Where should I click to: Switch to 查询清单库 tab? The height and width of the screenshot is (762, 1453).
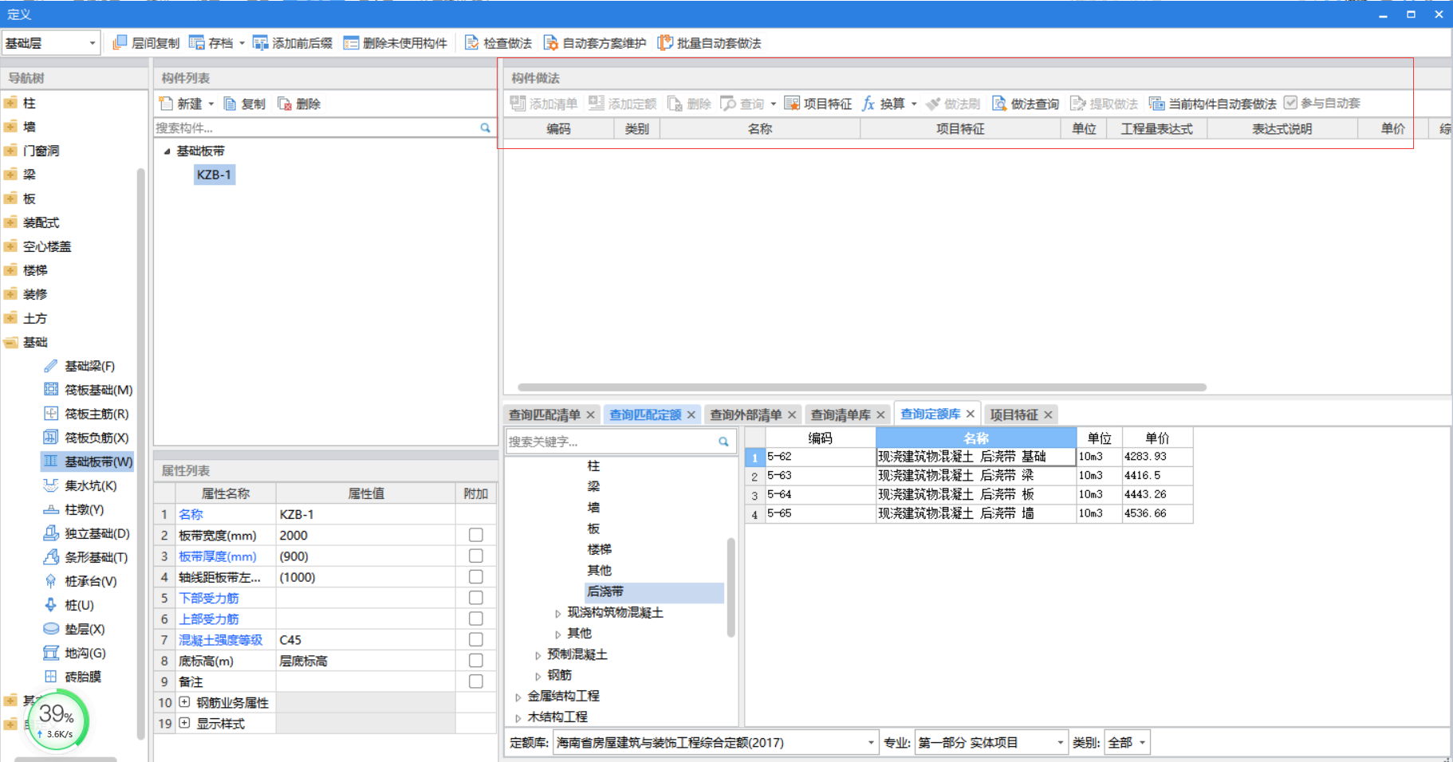coord(841,414)
